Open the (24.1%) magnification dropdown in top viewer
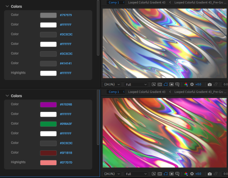 point(112,84)
